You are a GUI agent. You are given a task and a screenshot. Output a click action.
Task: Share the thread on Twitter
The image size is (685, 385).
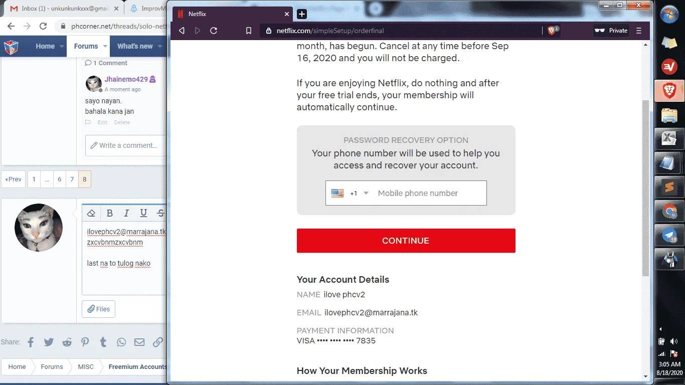(49, 342)
